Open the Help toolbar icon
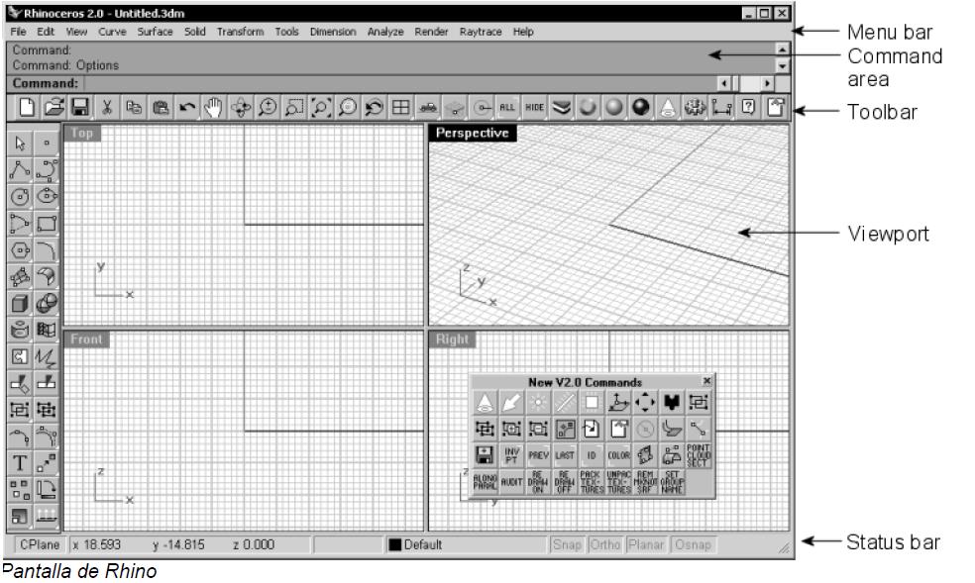The height and width of the screenshot is (583, 975). [749, 109]
